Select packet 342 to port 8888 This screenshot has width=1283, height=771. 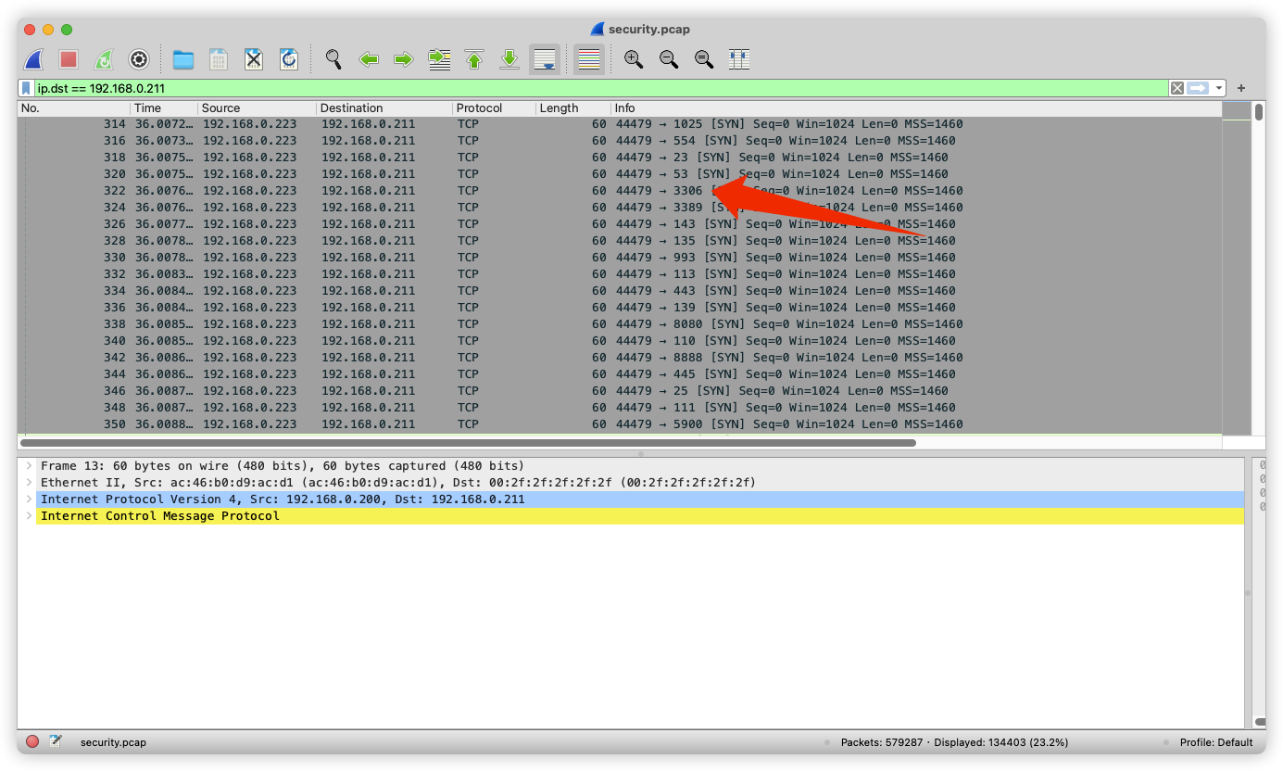point(620,358)
